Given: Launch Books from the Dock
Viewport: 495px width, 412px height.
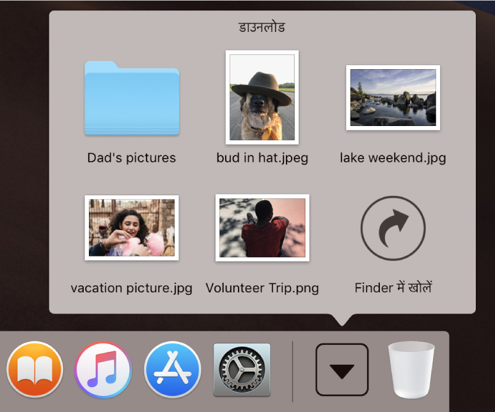Looking at the screenshot, I should [x=35, y=369].
